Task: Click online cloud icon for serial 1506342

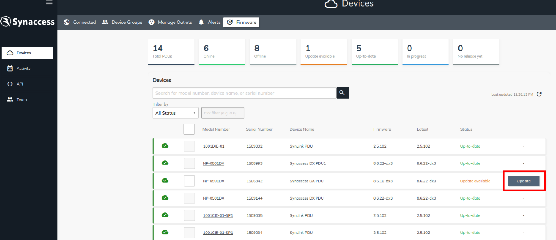Action: click(x=165, y=180)
